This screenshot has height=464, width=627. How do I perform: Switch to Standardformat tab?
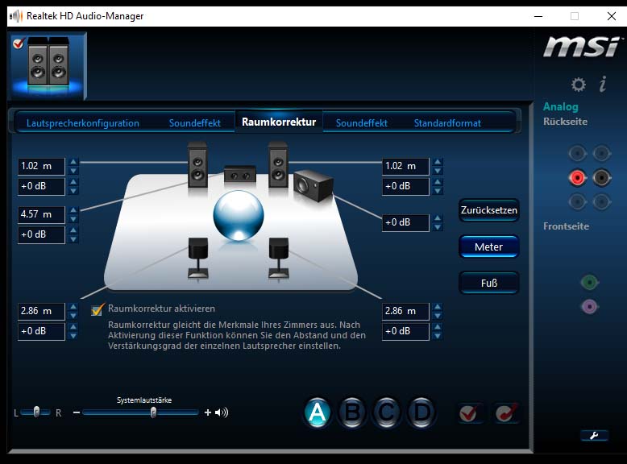[447, 123]
